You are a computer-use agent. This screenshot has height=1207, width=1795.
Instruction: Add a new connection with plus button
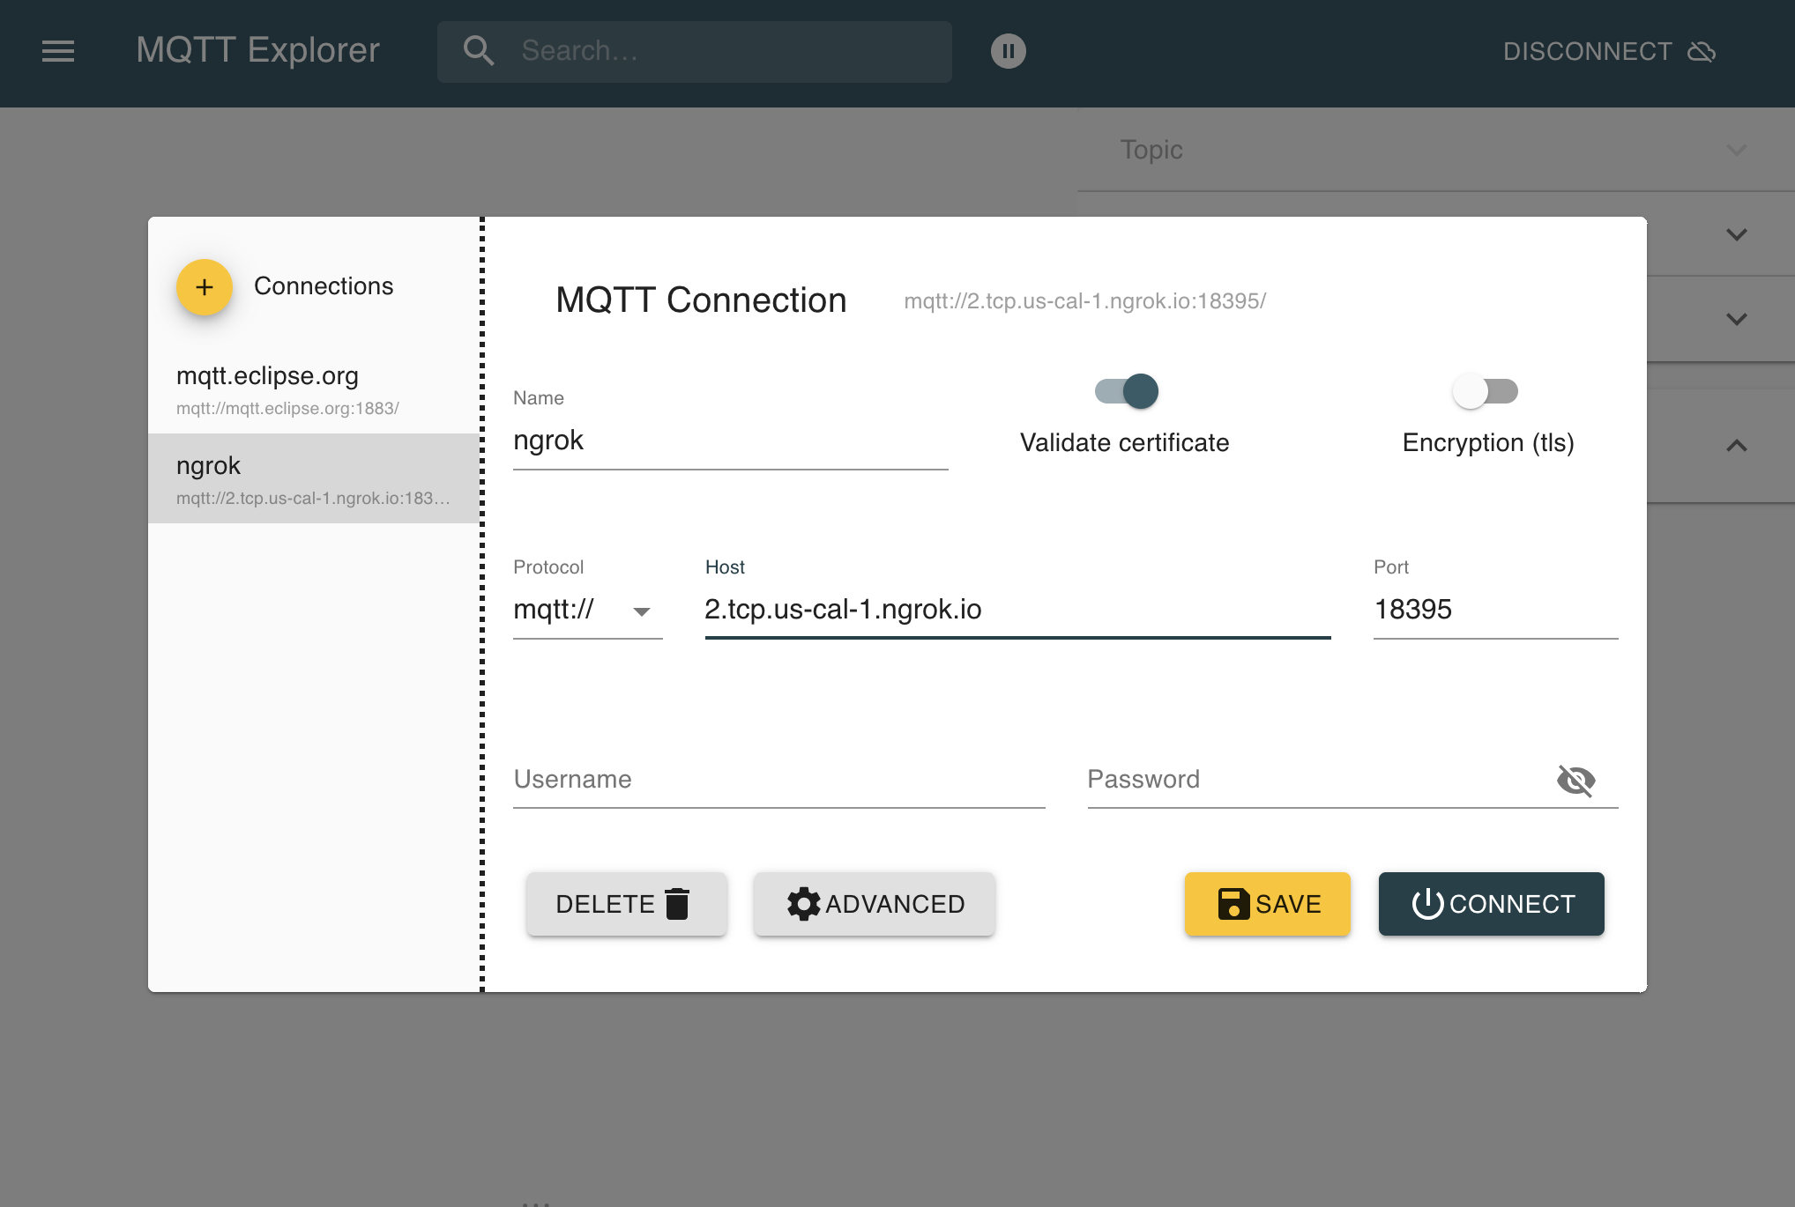[x=205, y=287]
